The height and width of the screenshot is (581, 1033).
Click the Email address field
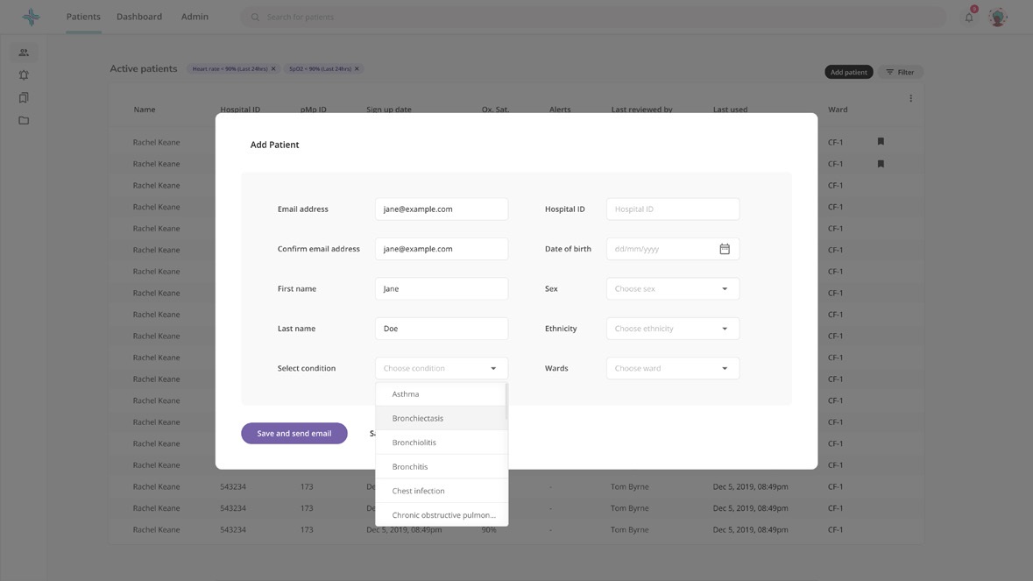[x=442, y=209]
